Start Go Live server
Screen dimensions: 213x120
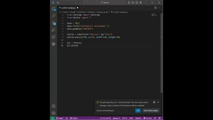coord(147,118)
